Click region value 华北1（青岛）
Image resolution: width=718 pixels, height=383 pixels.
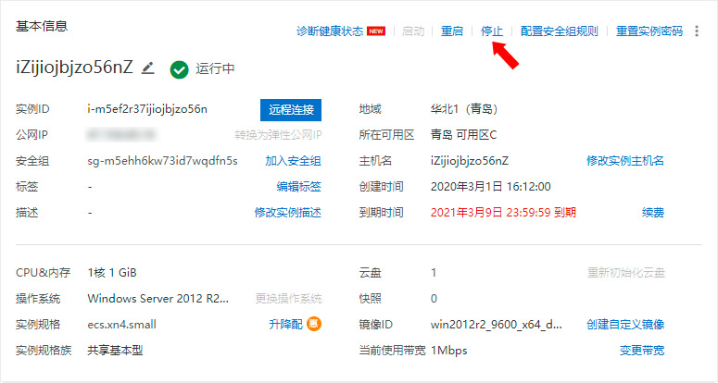tap(464, 109)
